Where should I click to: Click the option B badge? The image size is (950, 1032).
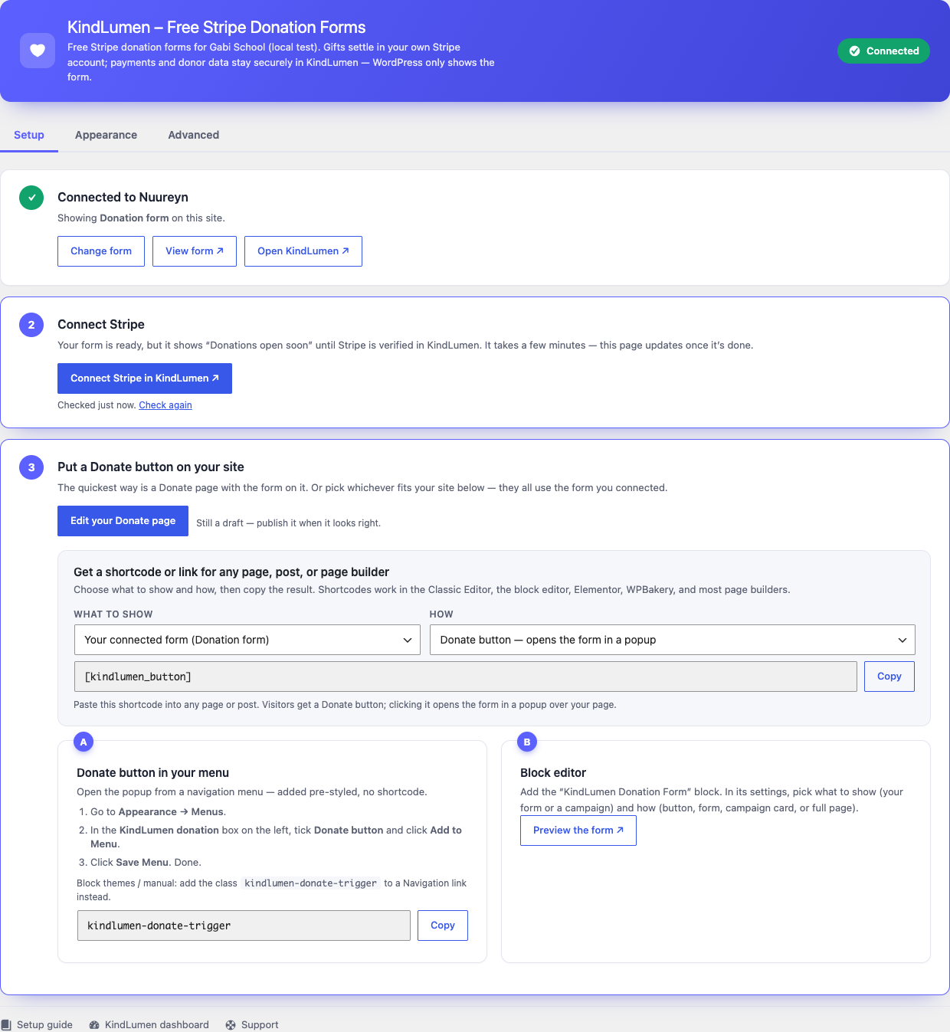point(527,742)
